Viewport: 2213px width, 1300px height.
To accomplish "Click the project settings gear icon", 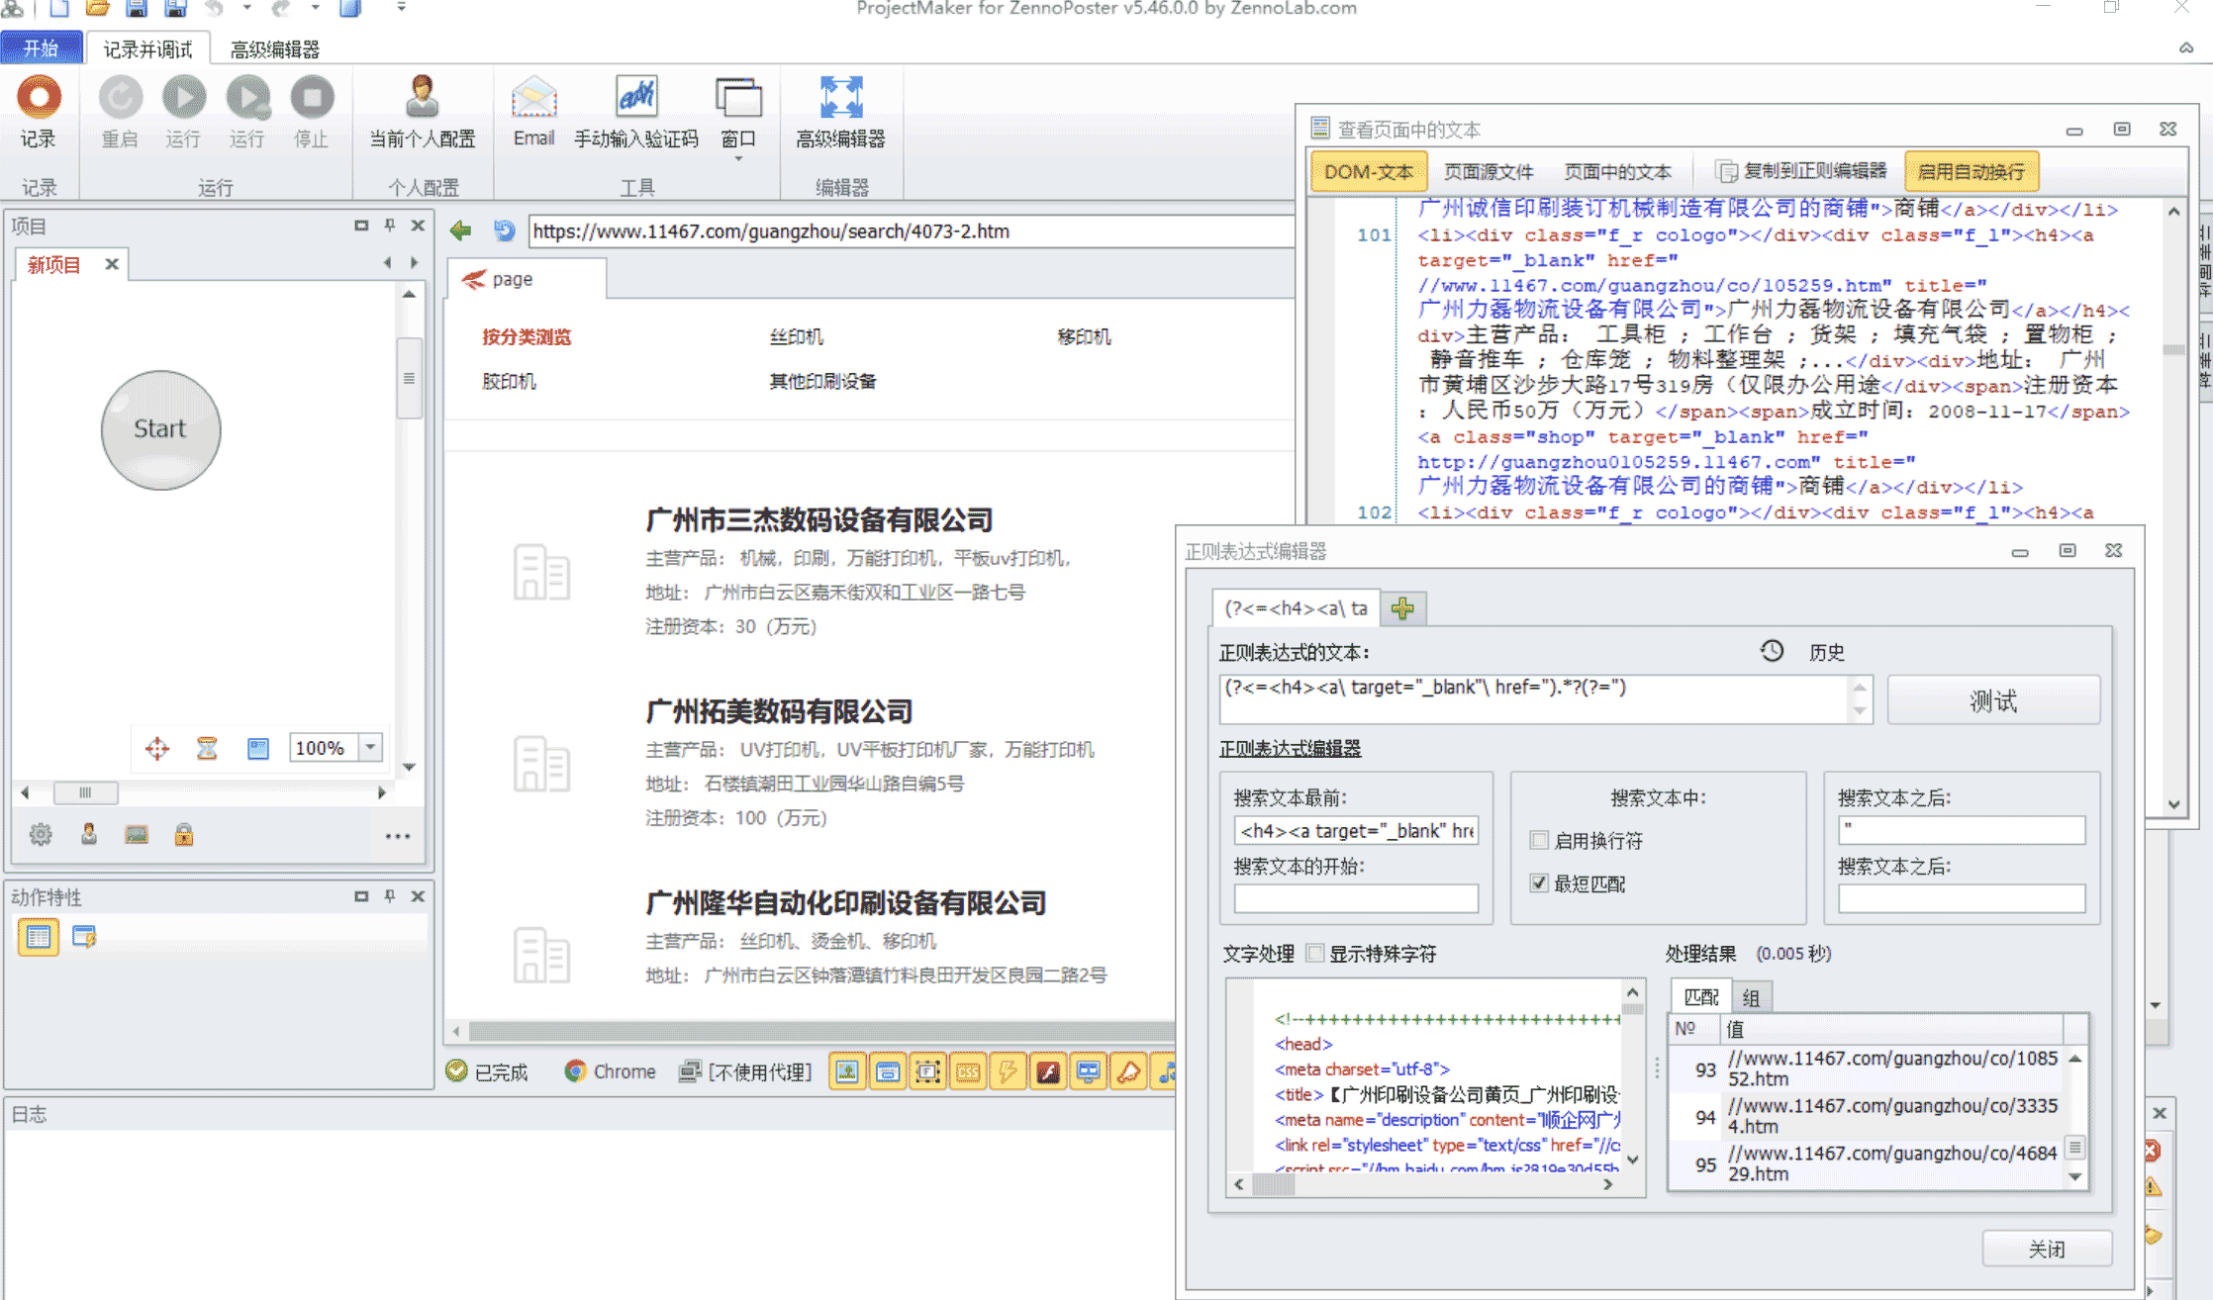I will 41,834.
